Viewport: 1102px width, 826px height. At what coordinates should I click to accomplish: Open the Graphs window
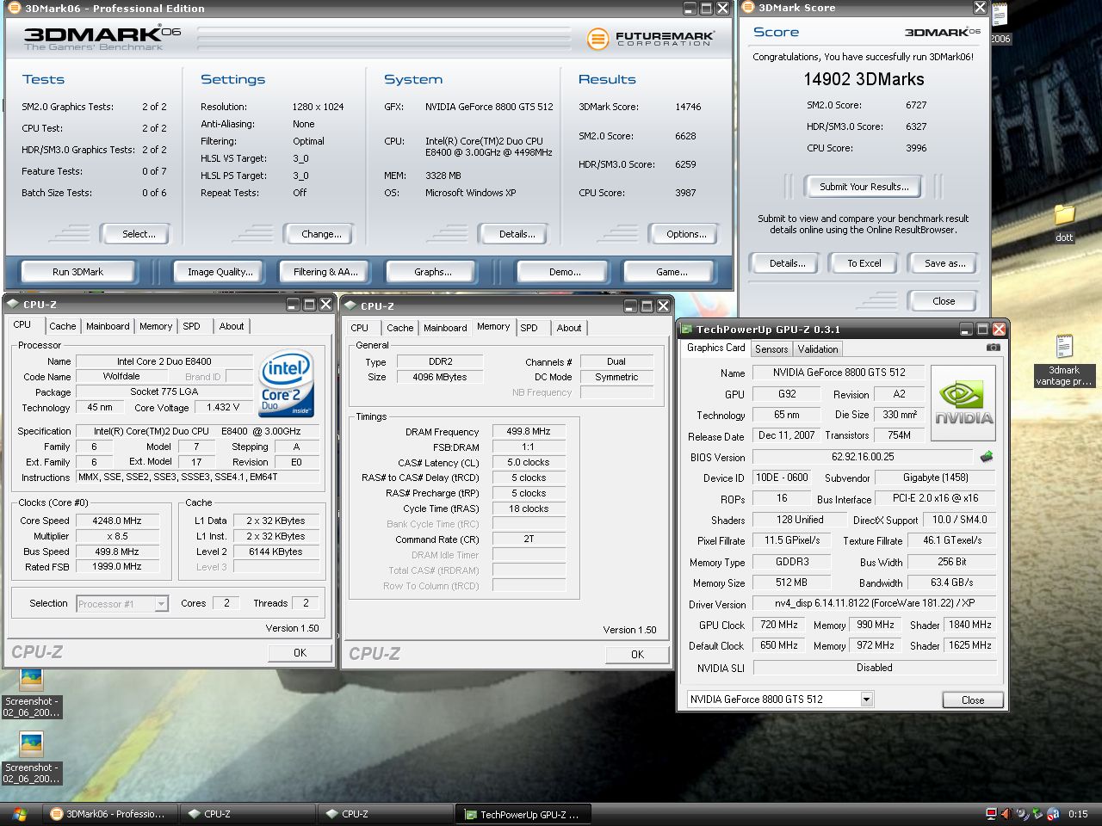tap(432, 272)
